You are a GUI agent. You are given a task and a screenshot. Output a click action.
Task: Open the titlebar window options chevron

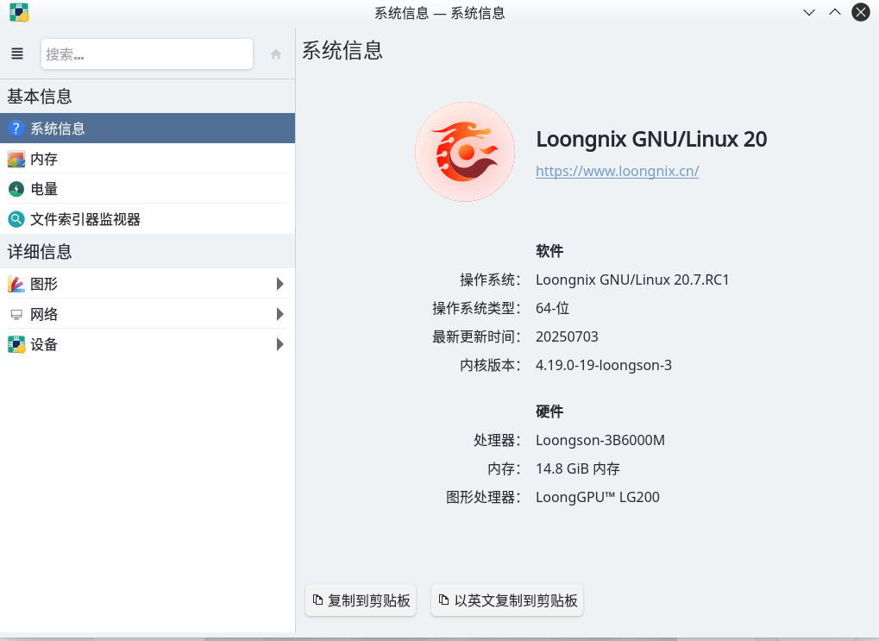tap(807, 12)
